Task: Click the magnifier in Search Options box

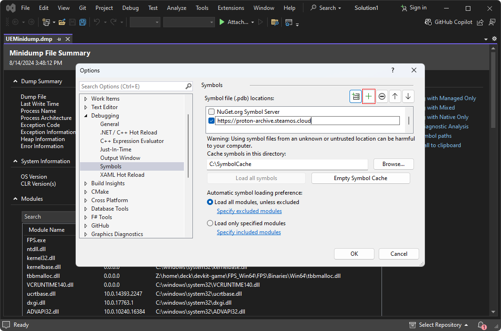Action: (189, 86)
